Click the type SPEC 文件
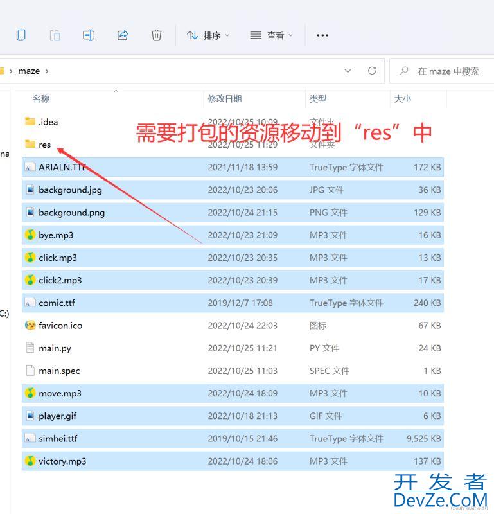 pyautogui.click(x=330, y=371)
